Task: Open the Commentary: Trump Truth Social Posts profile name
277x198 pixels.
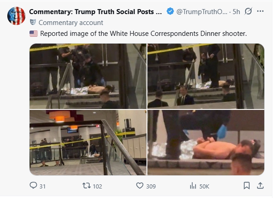Action: click(96, 12)
